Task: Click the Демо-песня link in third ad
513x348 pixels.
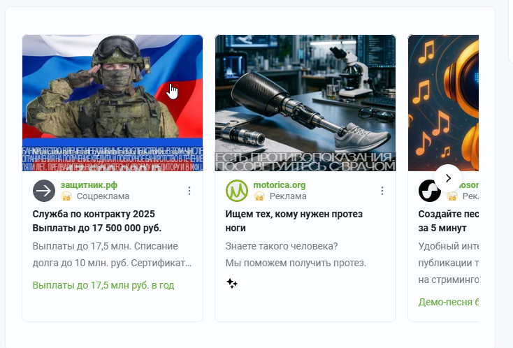Action: [449, 302]
